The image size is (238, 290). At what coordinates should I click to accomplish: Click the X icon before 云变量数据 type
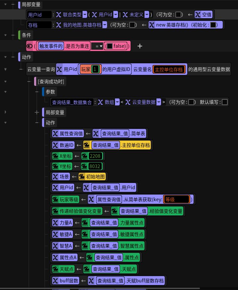pos(128,102)
